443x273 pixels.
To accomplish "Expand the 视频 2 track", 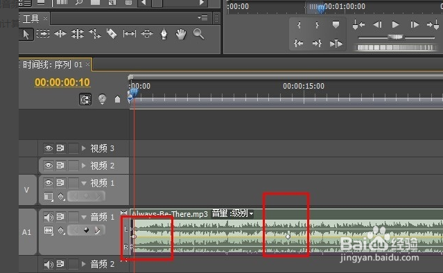I will [x=84, y=165].
